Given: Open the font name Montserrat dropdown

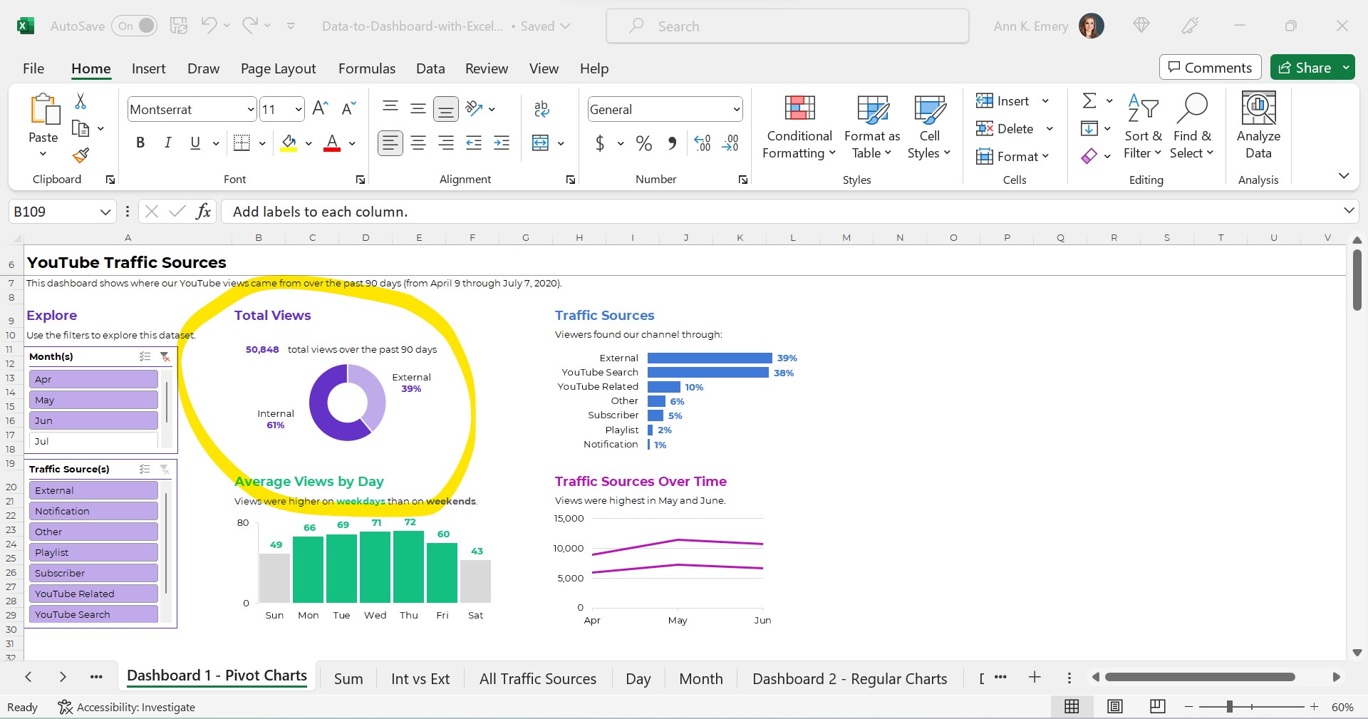Looking at the screenshot, I should pyautogui.click(x=251, y=109).
